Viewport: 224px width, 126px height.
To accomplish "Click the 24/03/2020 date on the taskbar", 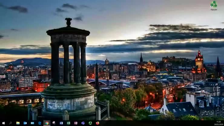I will pyautogui.click(x=218, y=124).
